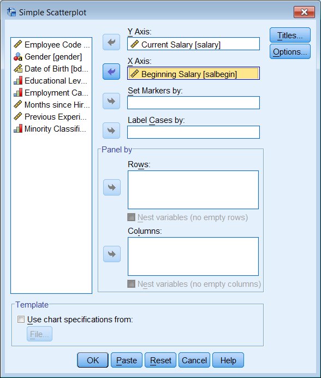Click the Reset button
Image resolution: width=321 pixels, height=378 pixels.
[160, 360]
